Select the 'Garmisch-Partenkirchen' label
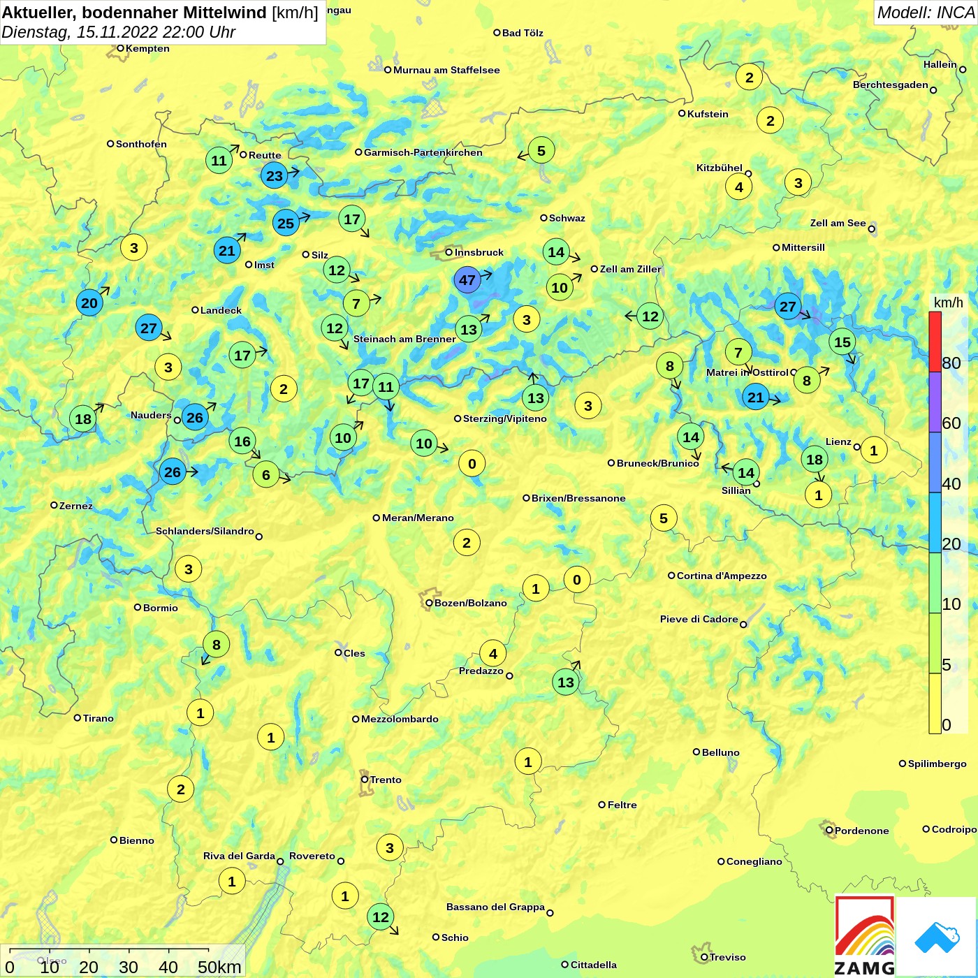The image size is (978, 978). [423, 152]
